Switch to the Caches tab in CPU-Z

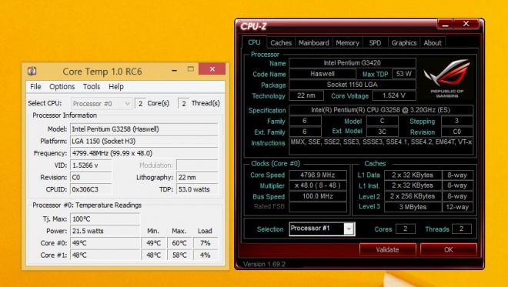pyautogui.click(x=281, y=43)
